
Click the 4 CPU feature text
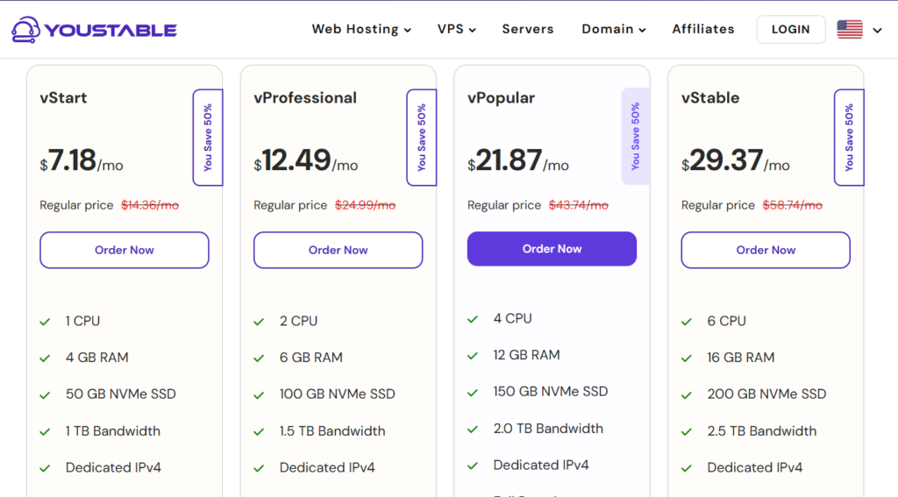[512, 319]
